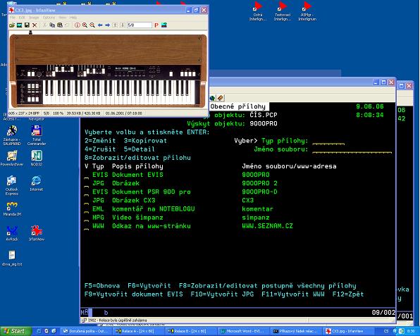420x336 pixels.
Task: Click the option field beside Obrázek CX3 row
Action: pos(87,201)
